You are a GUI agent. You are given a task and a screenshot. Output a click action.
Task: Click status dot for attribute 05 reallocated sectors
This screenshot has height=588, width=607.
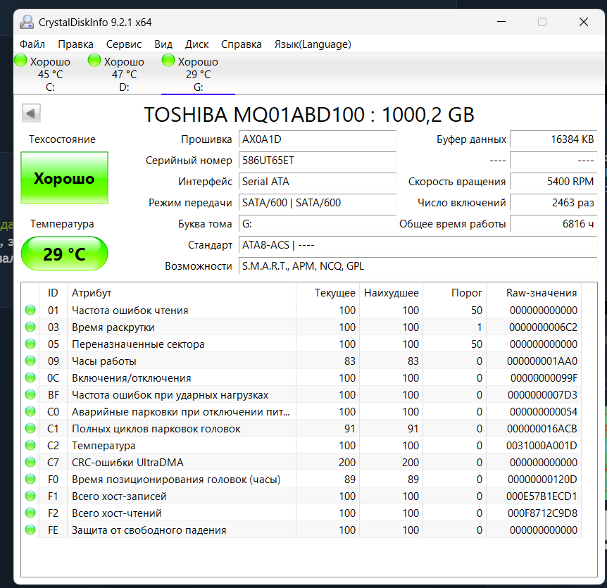[30, 344]
